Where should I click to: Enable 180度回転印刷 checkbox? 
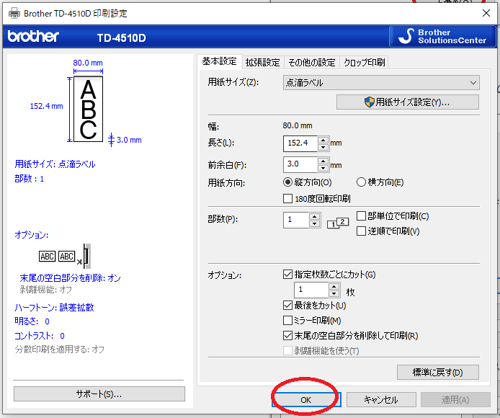click(x=317, y=199)
